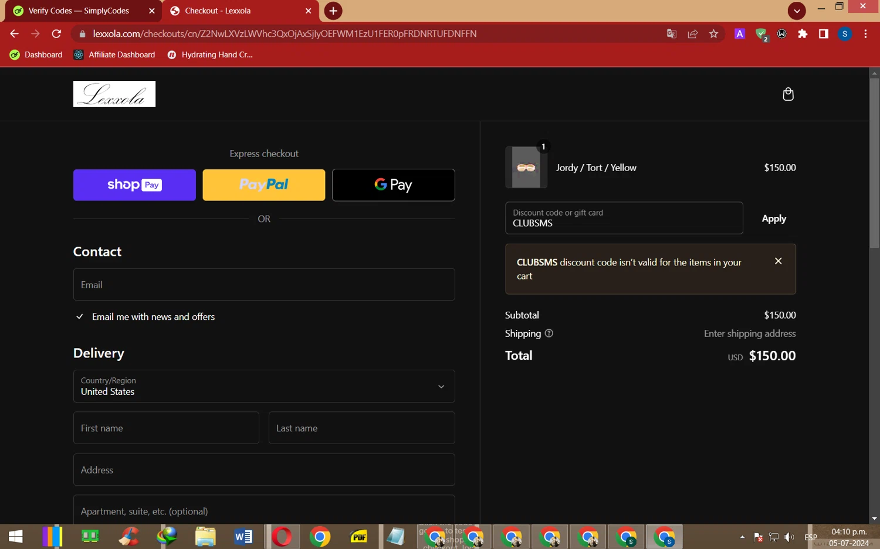Open CCleaner from taskbar
880x549 pixels.
pos(129,537)
